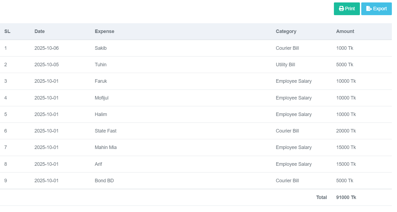
Task: Click Utility Bill category cell
Action: [285, 65]
